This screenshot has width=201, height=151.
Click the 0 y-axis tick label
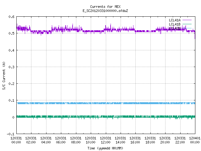click(x=13, y=117)
